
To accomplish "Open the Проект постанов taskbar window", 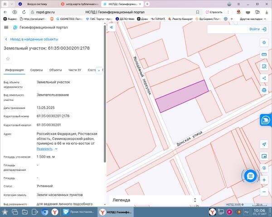I will [78, 212].
